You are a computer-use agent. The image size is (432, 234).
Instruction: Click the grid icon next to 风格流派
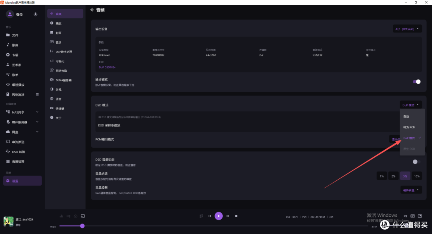pyautogui.click(x=38, y=94)
